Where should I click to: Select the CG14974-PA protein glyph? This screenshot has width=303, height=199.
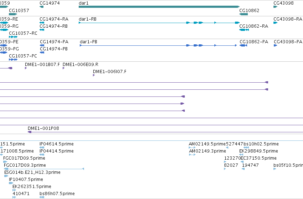pos(42,45)
